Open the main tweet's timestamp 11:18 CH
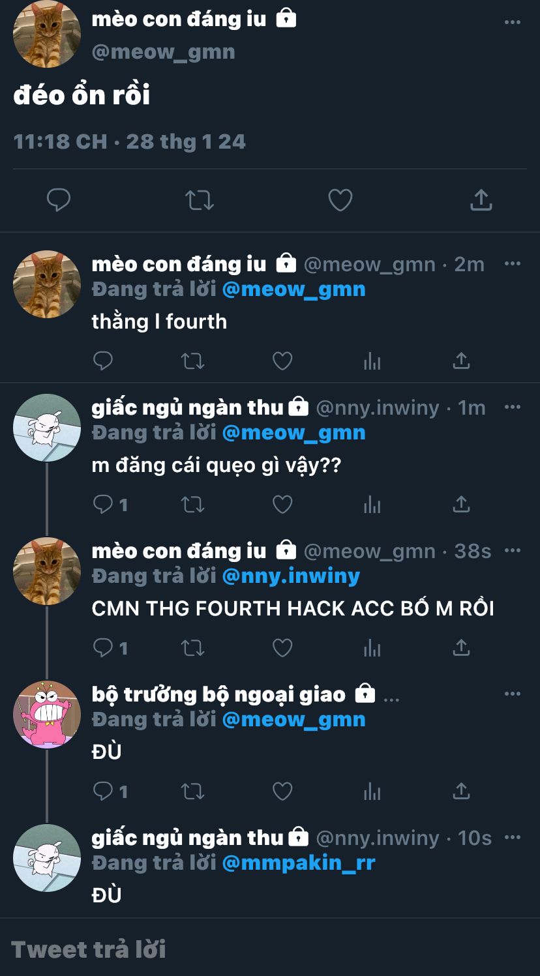 click(x=60, y=141)
